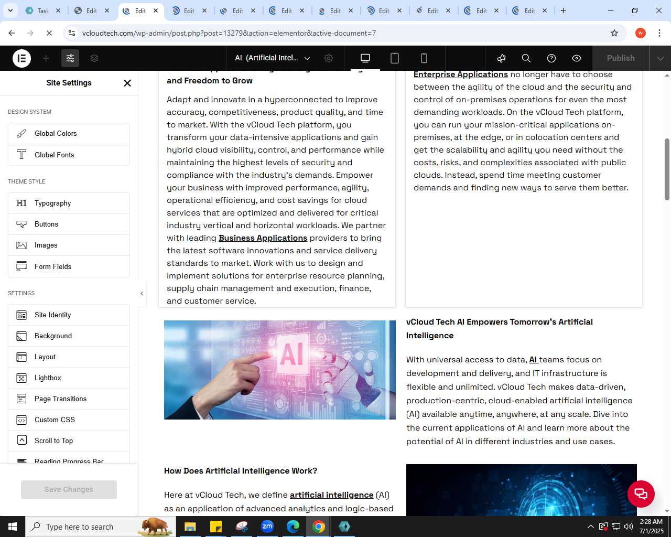The image size is (671, 537).
Task: Open Buttons theme style
Action: 69,224
